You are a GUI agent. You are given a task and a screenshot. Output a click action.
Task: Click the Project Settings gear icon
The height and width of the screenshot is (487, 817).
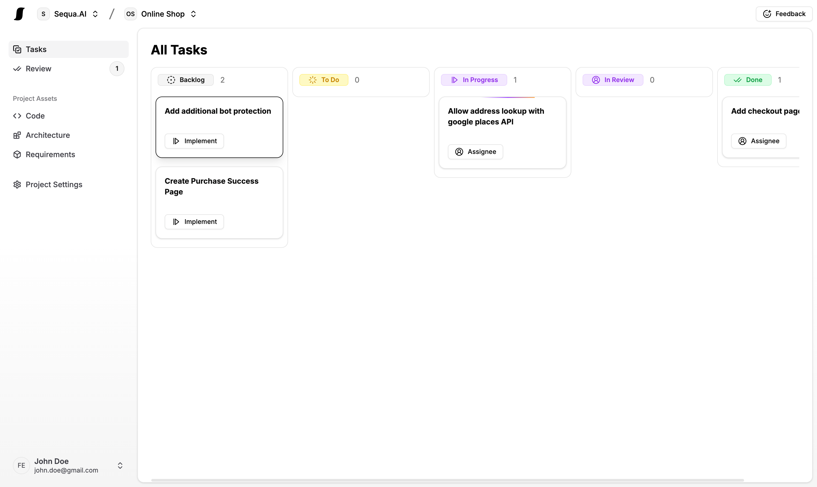pos(17,185)
